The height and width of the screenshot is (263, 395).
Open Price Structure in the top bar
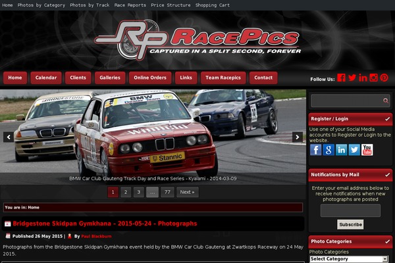click(x=171, y=5)
